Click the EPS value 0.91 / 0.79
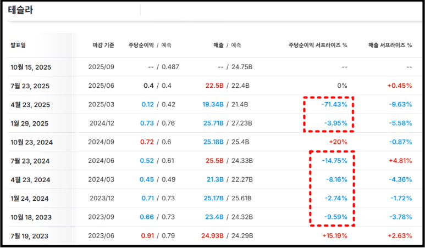Image resolution: width=425 pixels, height=248 pixels. [158, 236]
